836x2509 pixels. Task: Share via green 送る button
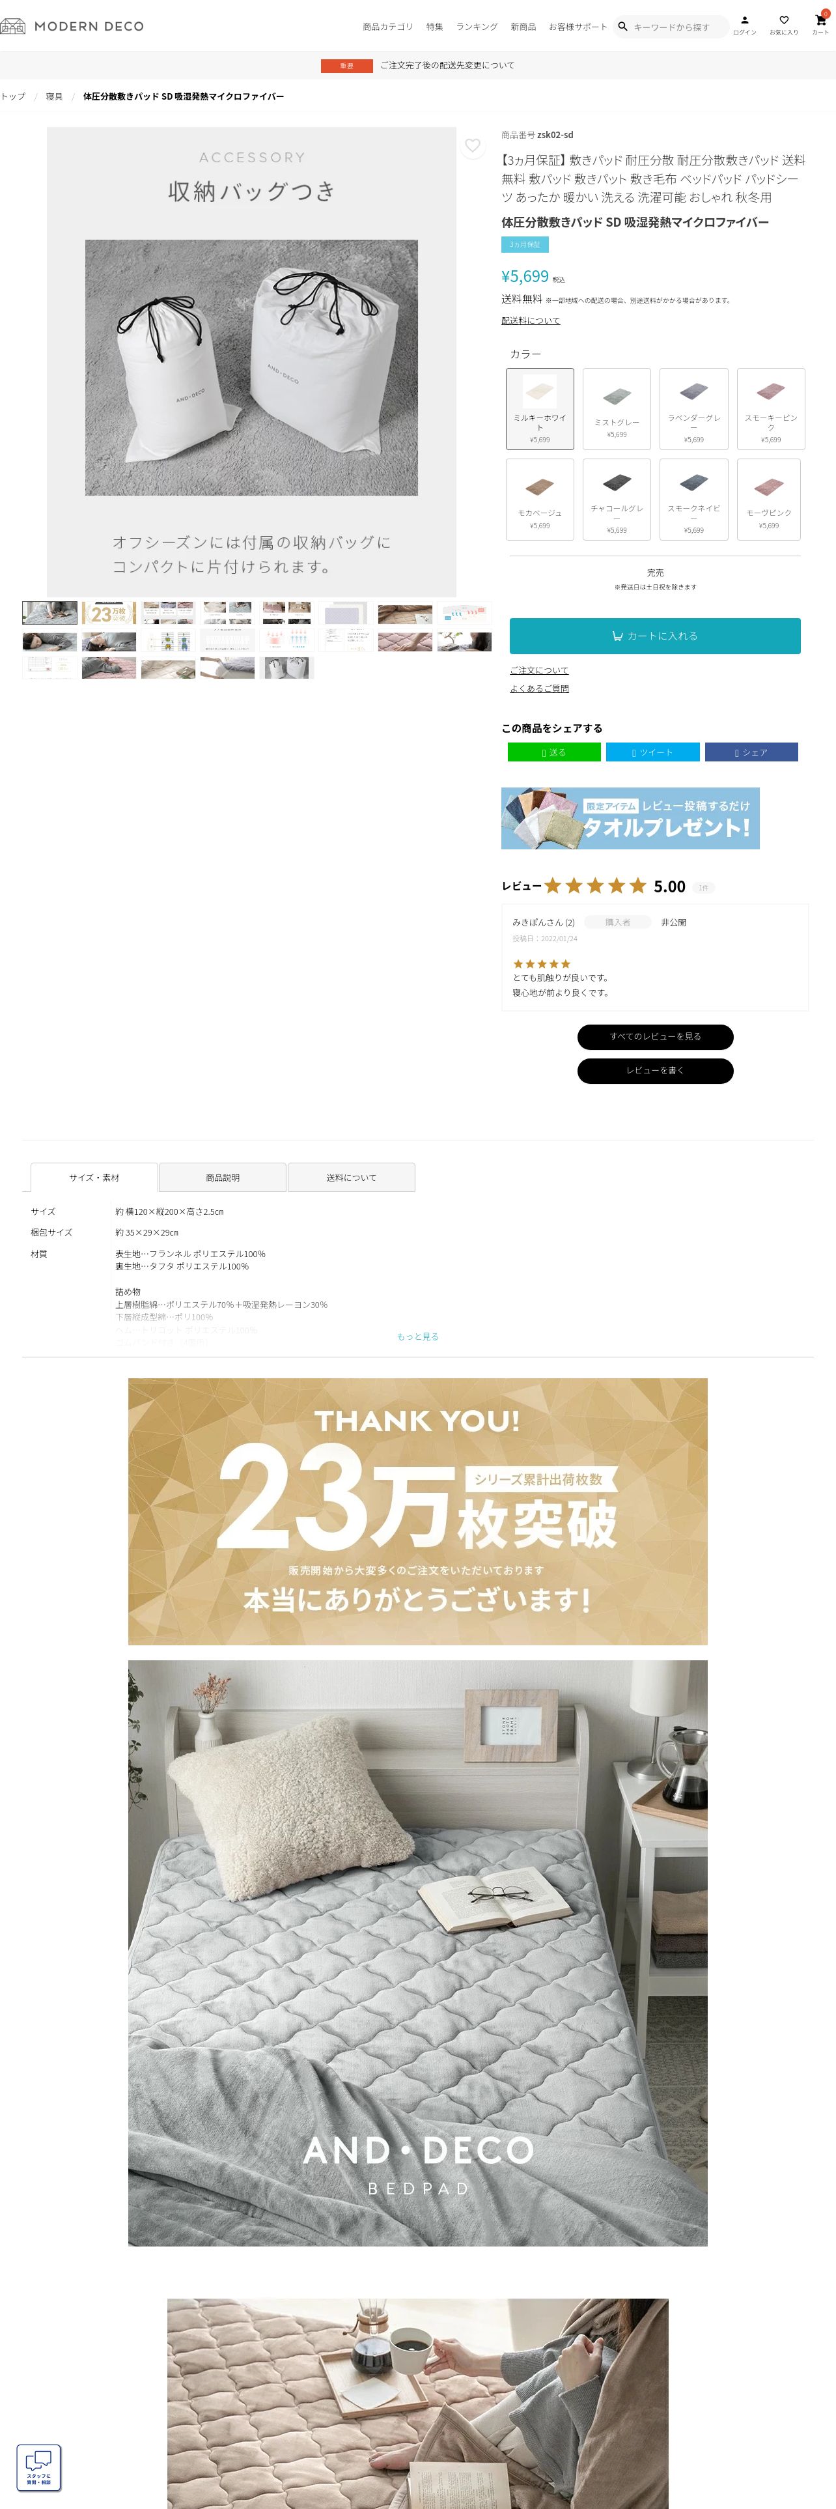pyautogui.click(x=555, y=752)
